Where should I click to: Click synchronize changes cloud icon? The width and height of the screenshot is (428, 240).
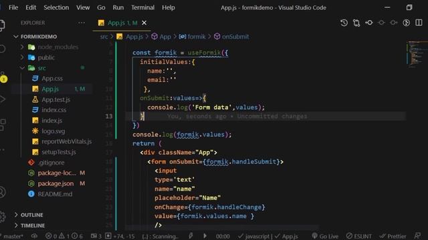pyautogui.click(x=34, y=236)
